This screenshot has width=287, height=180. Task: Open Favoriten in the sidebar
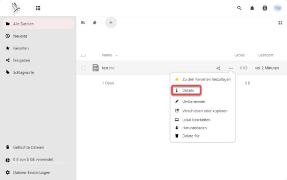tap(38, 48)
